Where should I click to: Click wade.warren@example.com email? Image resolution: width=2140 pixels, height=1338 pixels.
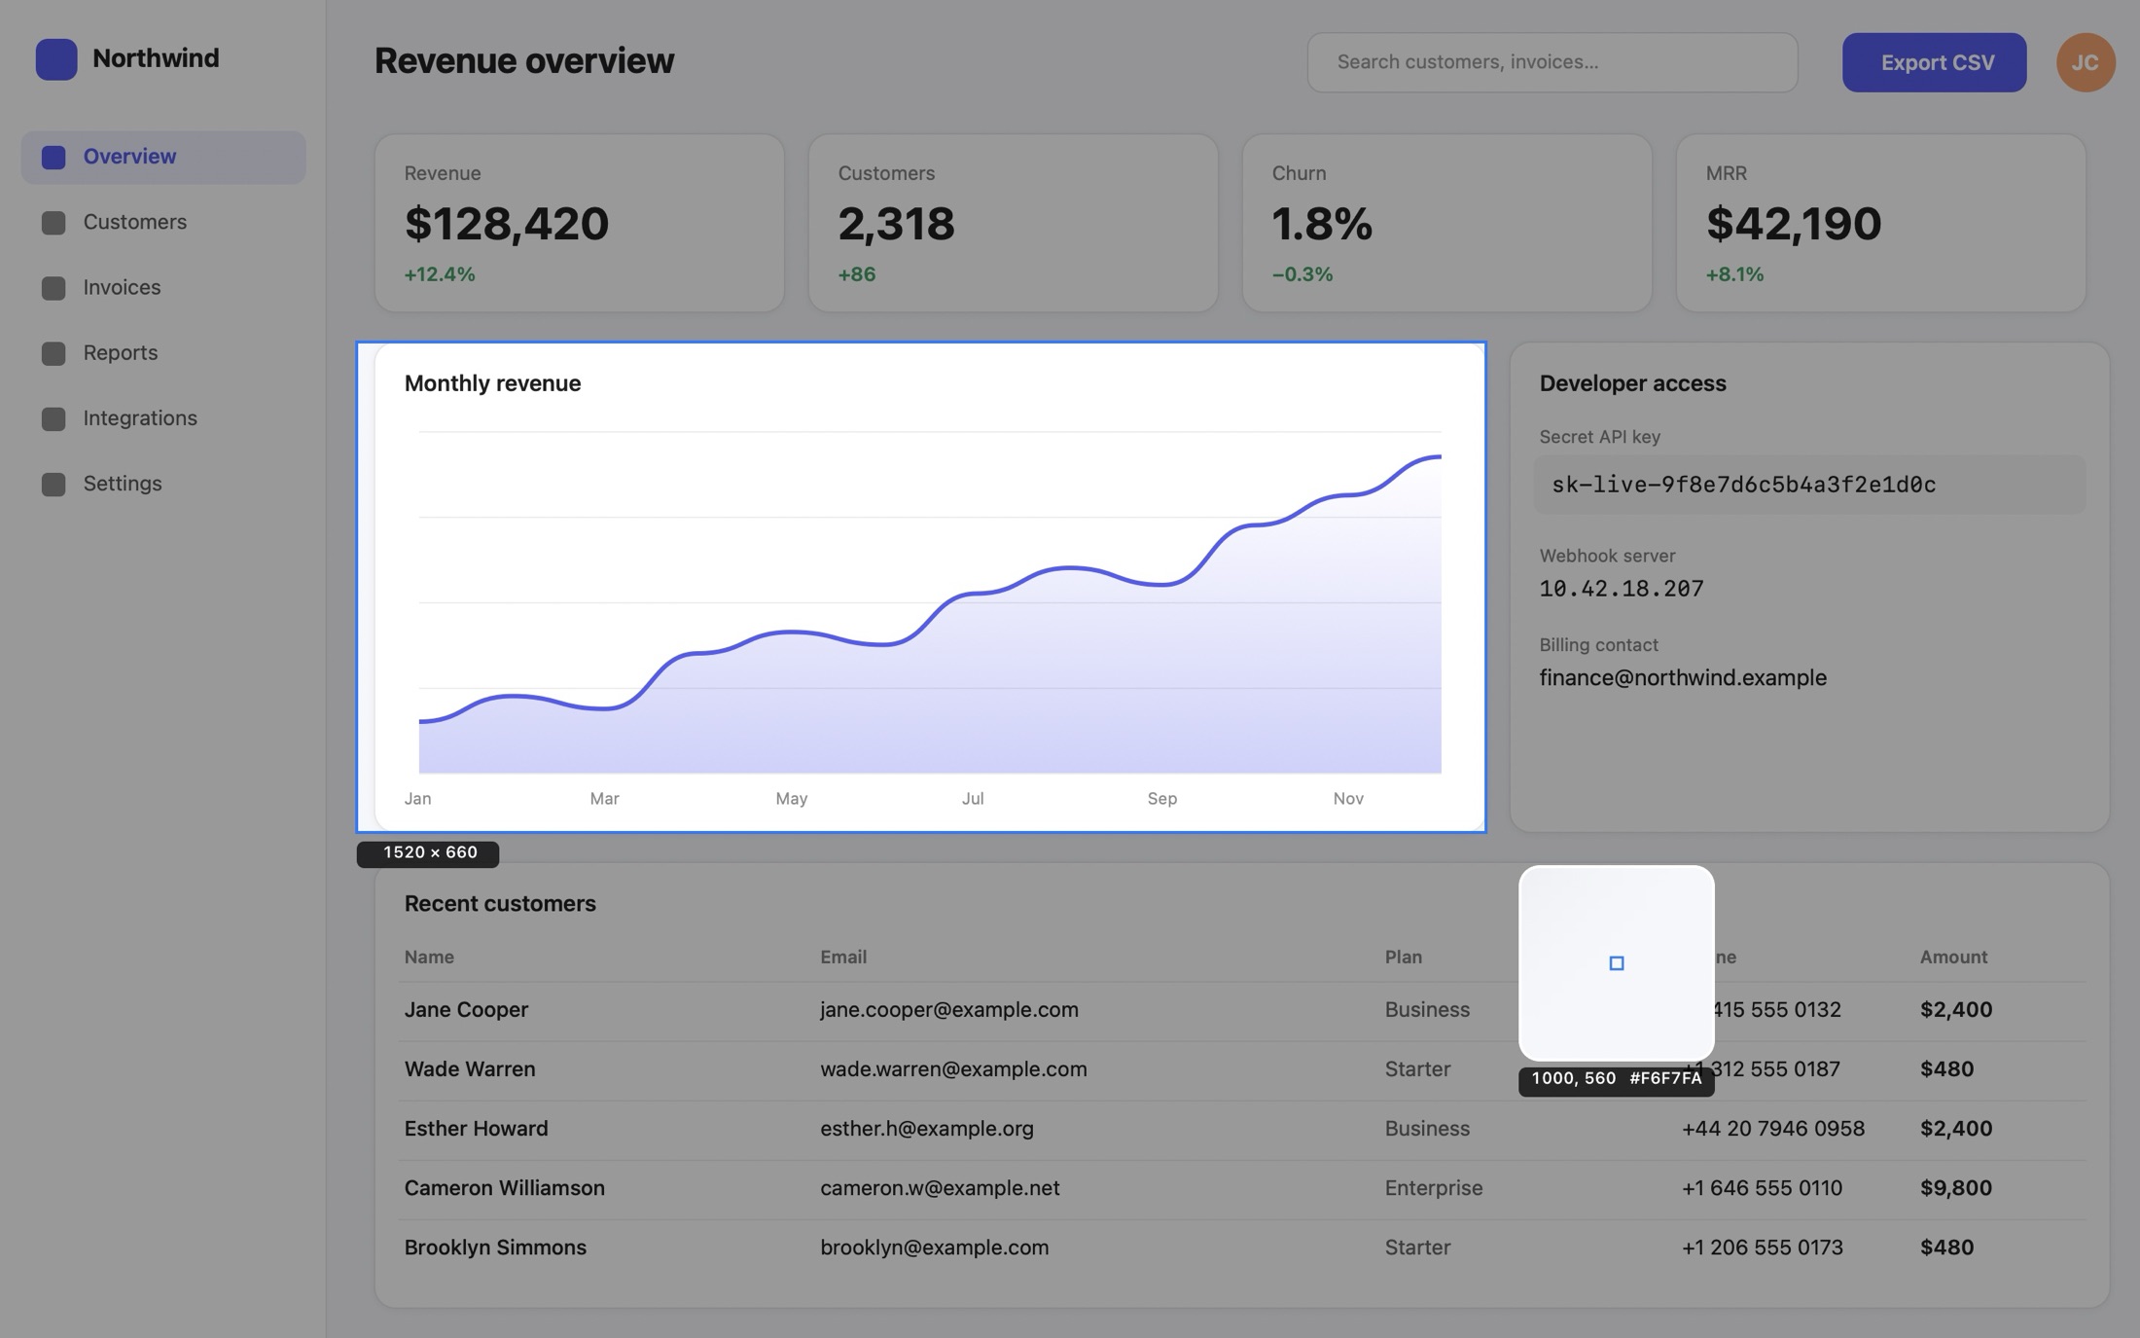953,1069
